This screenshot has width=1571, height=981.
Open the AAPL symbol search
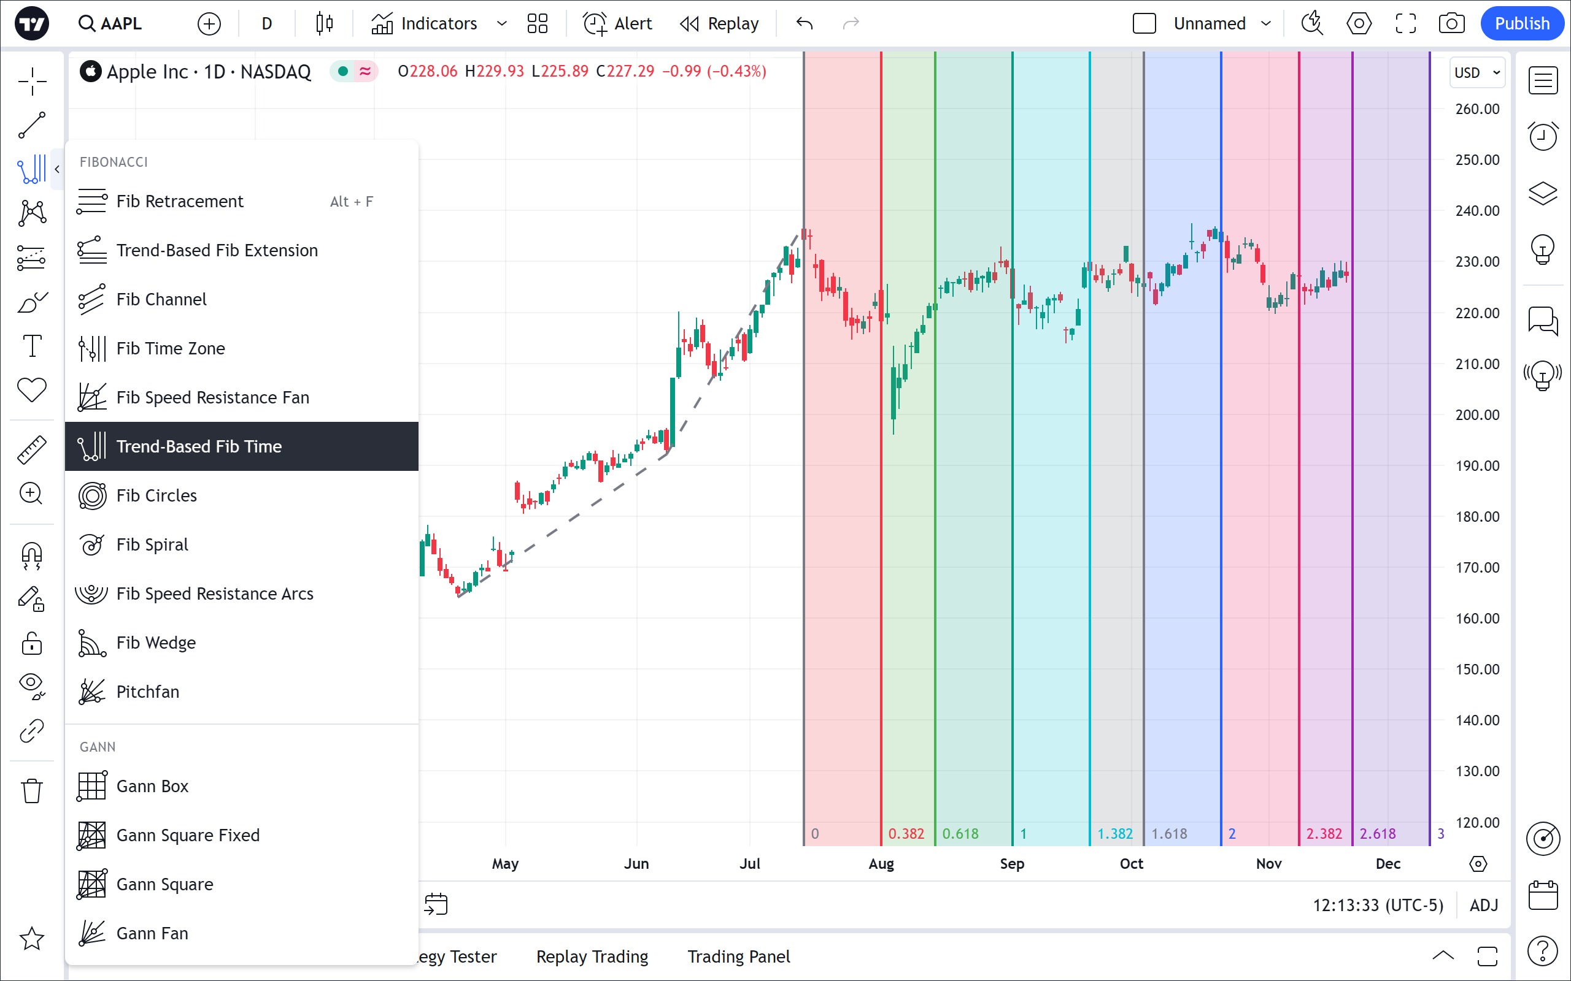click(x=110, y=24)
